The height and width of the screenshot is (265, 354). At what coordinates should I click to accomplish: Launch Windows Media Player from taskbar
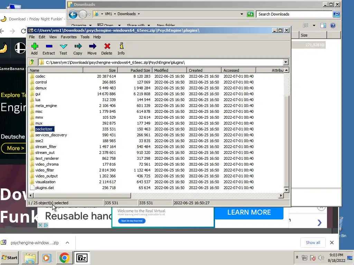[47, 258]
